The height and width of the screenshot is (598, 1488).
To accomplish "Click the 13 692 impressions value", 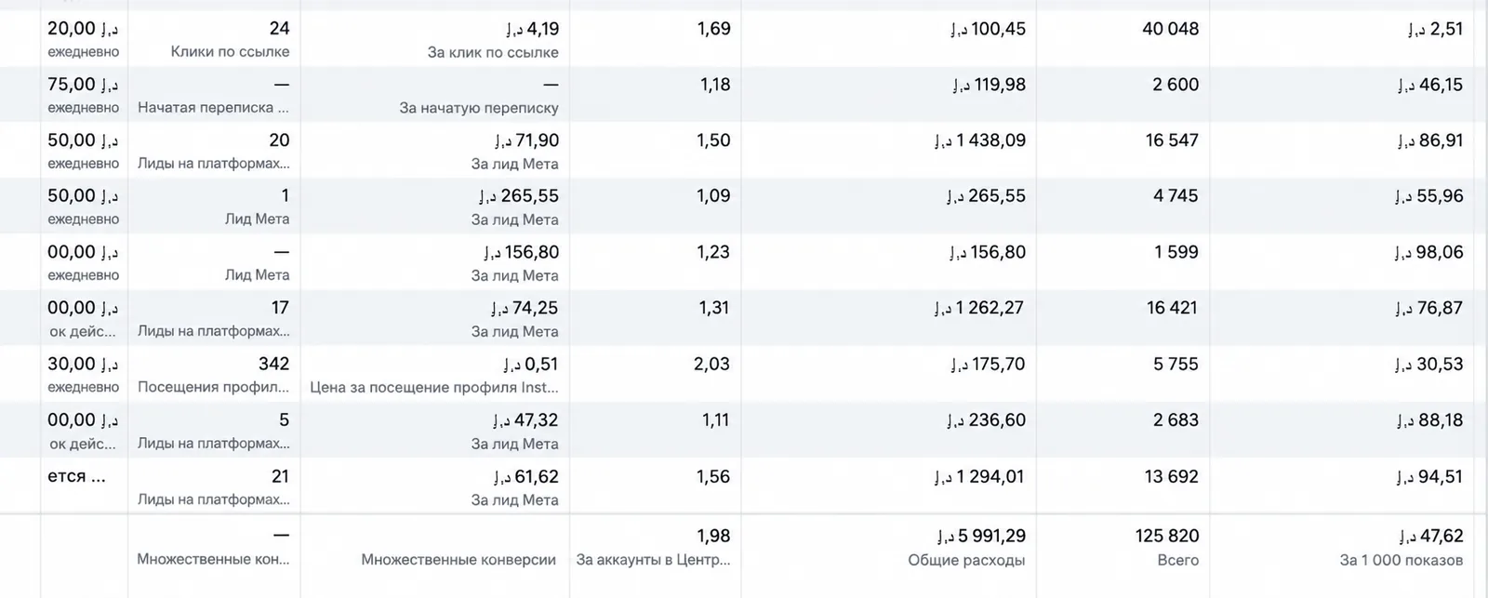I will (1171, 476).
